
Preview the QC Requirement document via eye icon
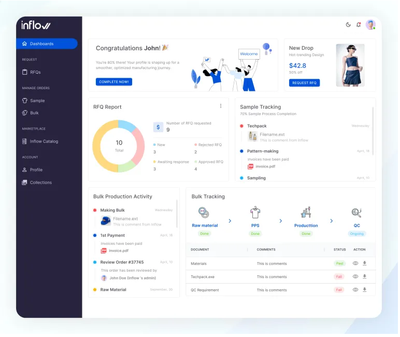click(x=355, y=290)
